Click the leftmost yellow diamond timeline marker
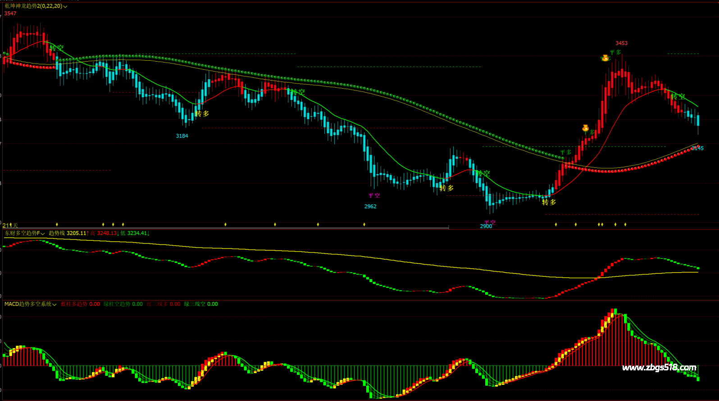The width and height of the screenshot is (719, 401). click(57, 224)
